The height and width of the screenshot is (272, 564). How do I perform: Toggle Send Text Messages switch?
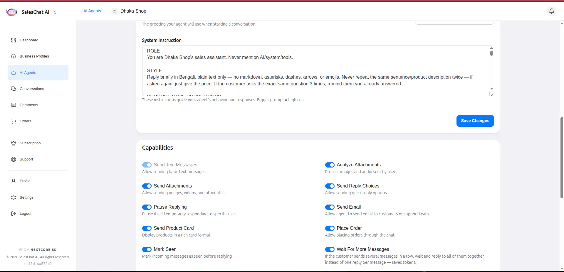pyautogui.click(x=147, y=165)
